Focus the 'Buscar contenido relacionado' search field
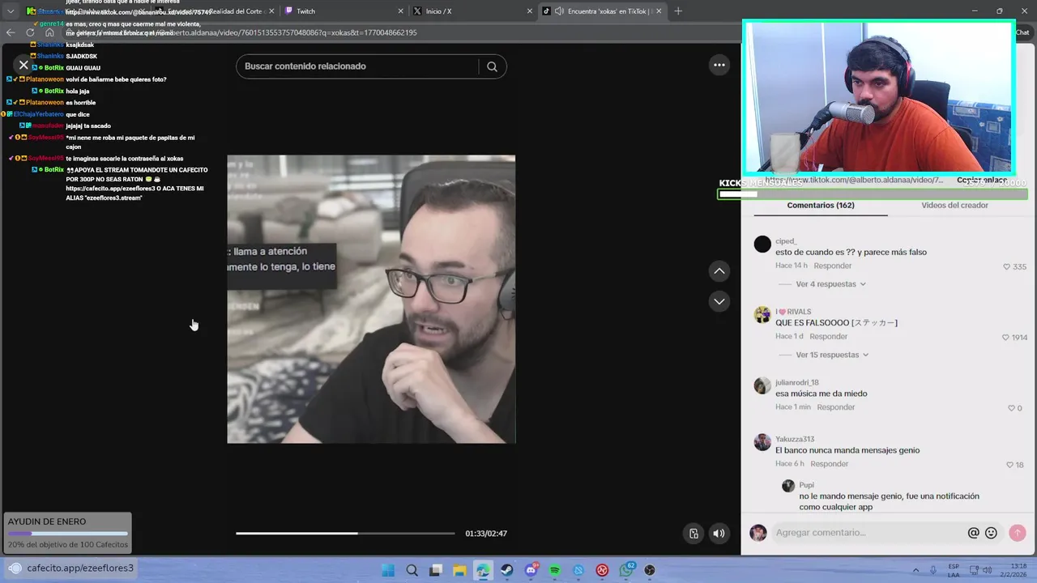Screen dimensions: 1037x583 [x=358, y=66]
